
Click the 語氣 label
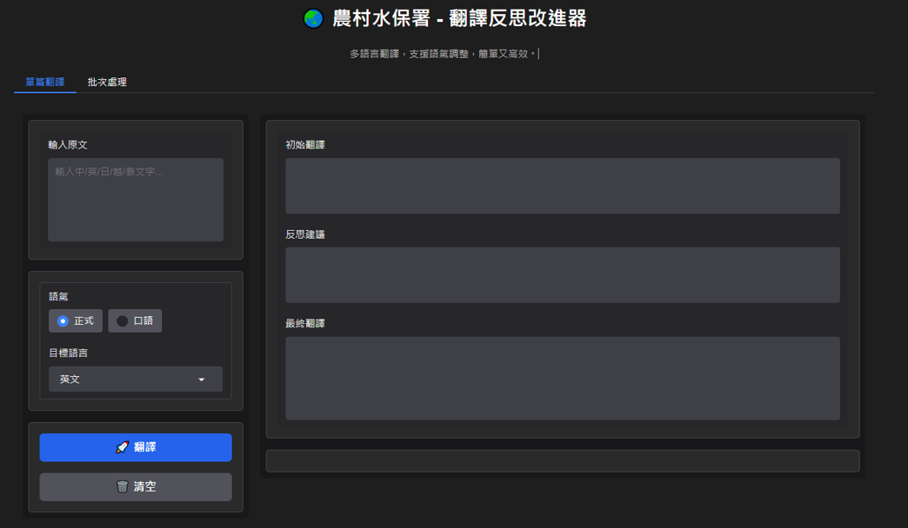coord(58,296)
